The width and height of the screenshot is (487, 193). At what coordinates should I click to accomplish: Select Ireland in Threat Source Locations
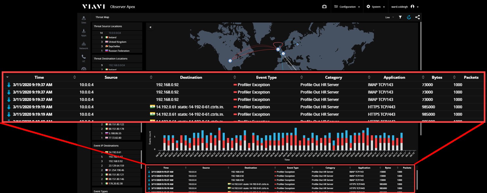point(112,38)
